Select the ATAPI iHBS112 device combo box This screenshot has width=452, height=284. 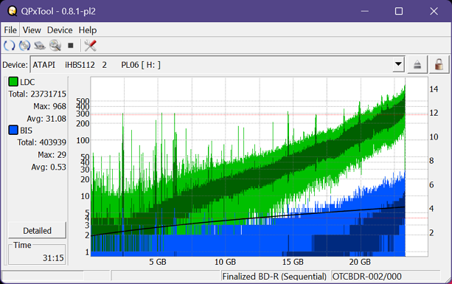pyautogui.click(x=218, y=65)
